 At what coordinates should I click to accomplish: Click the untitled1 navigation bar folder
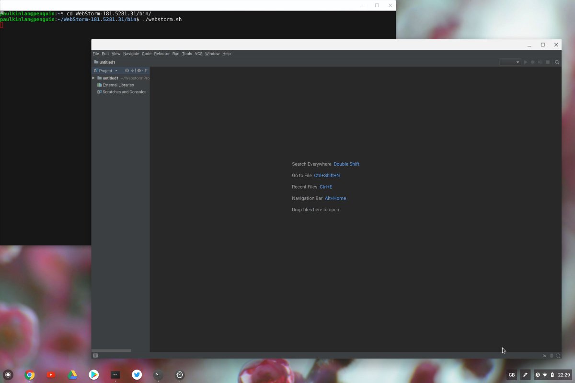[x=104, y=62]
